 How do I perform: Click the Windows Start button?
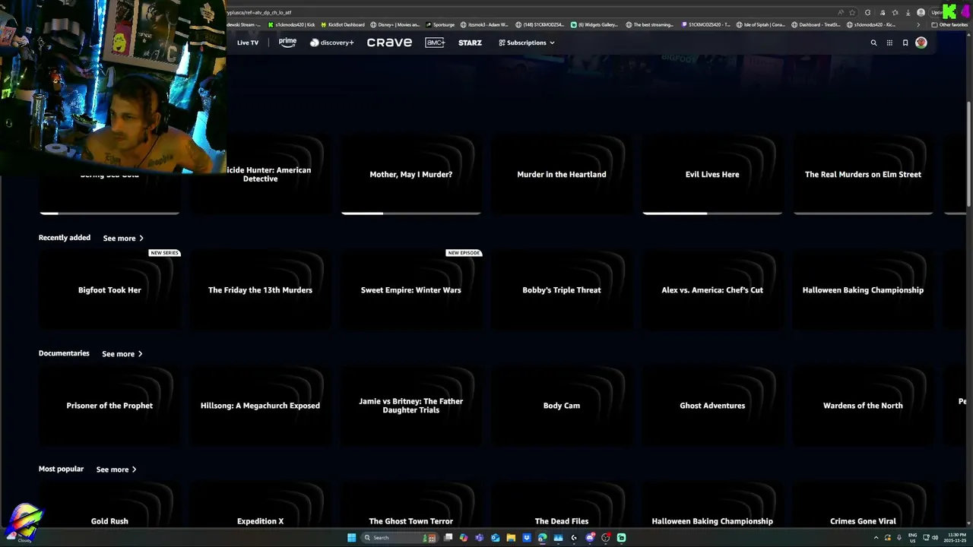pyautogui.click(x=351, y=537)
